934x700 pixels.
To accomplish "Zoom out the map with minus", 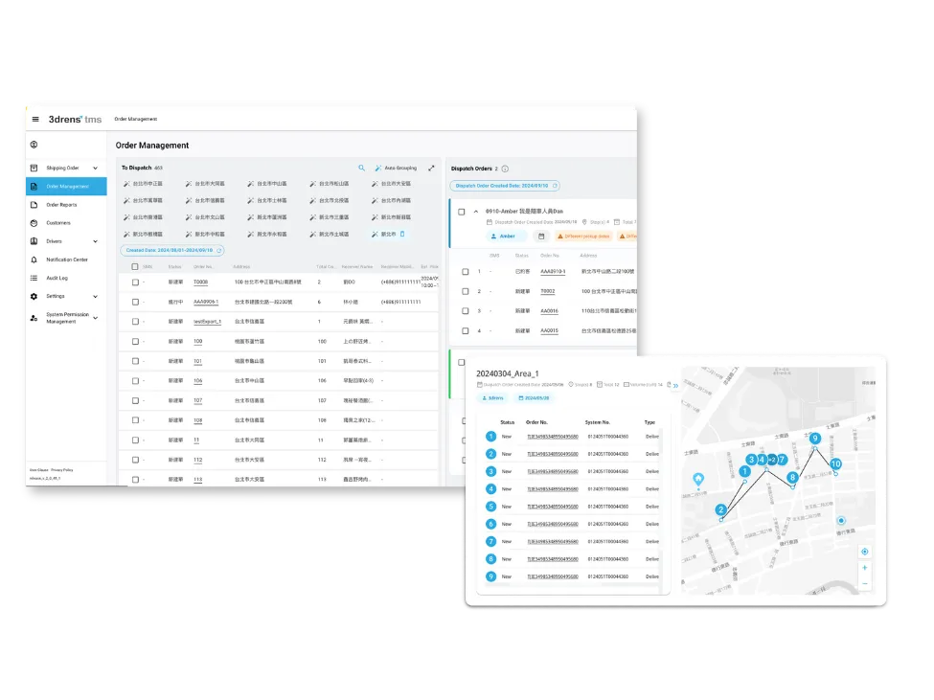I will [x=864, y=583].
